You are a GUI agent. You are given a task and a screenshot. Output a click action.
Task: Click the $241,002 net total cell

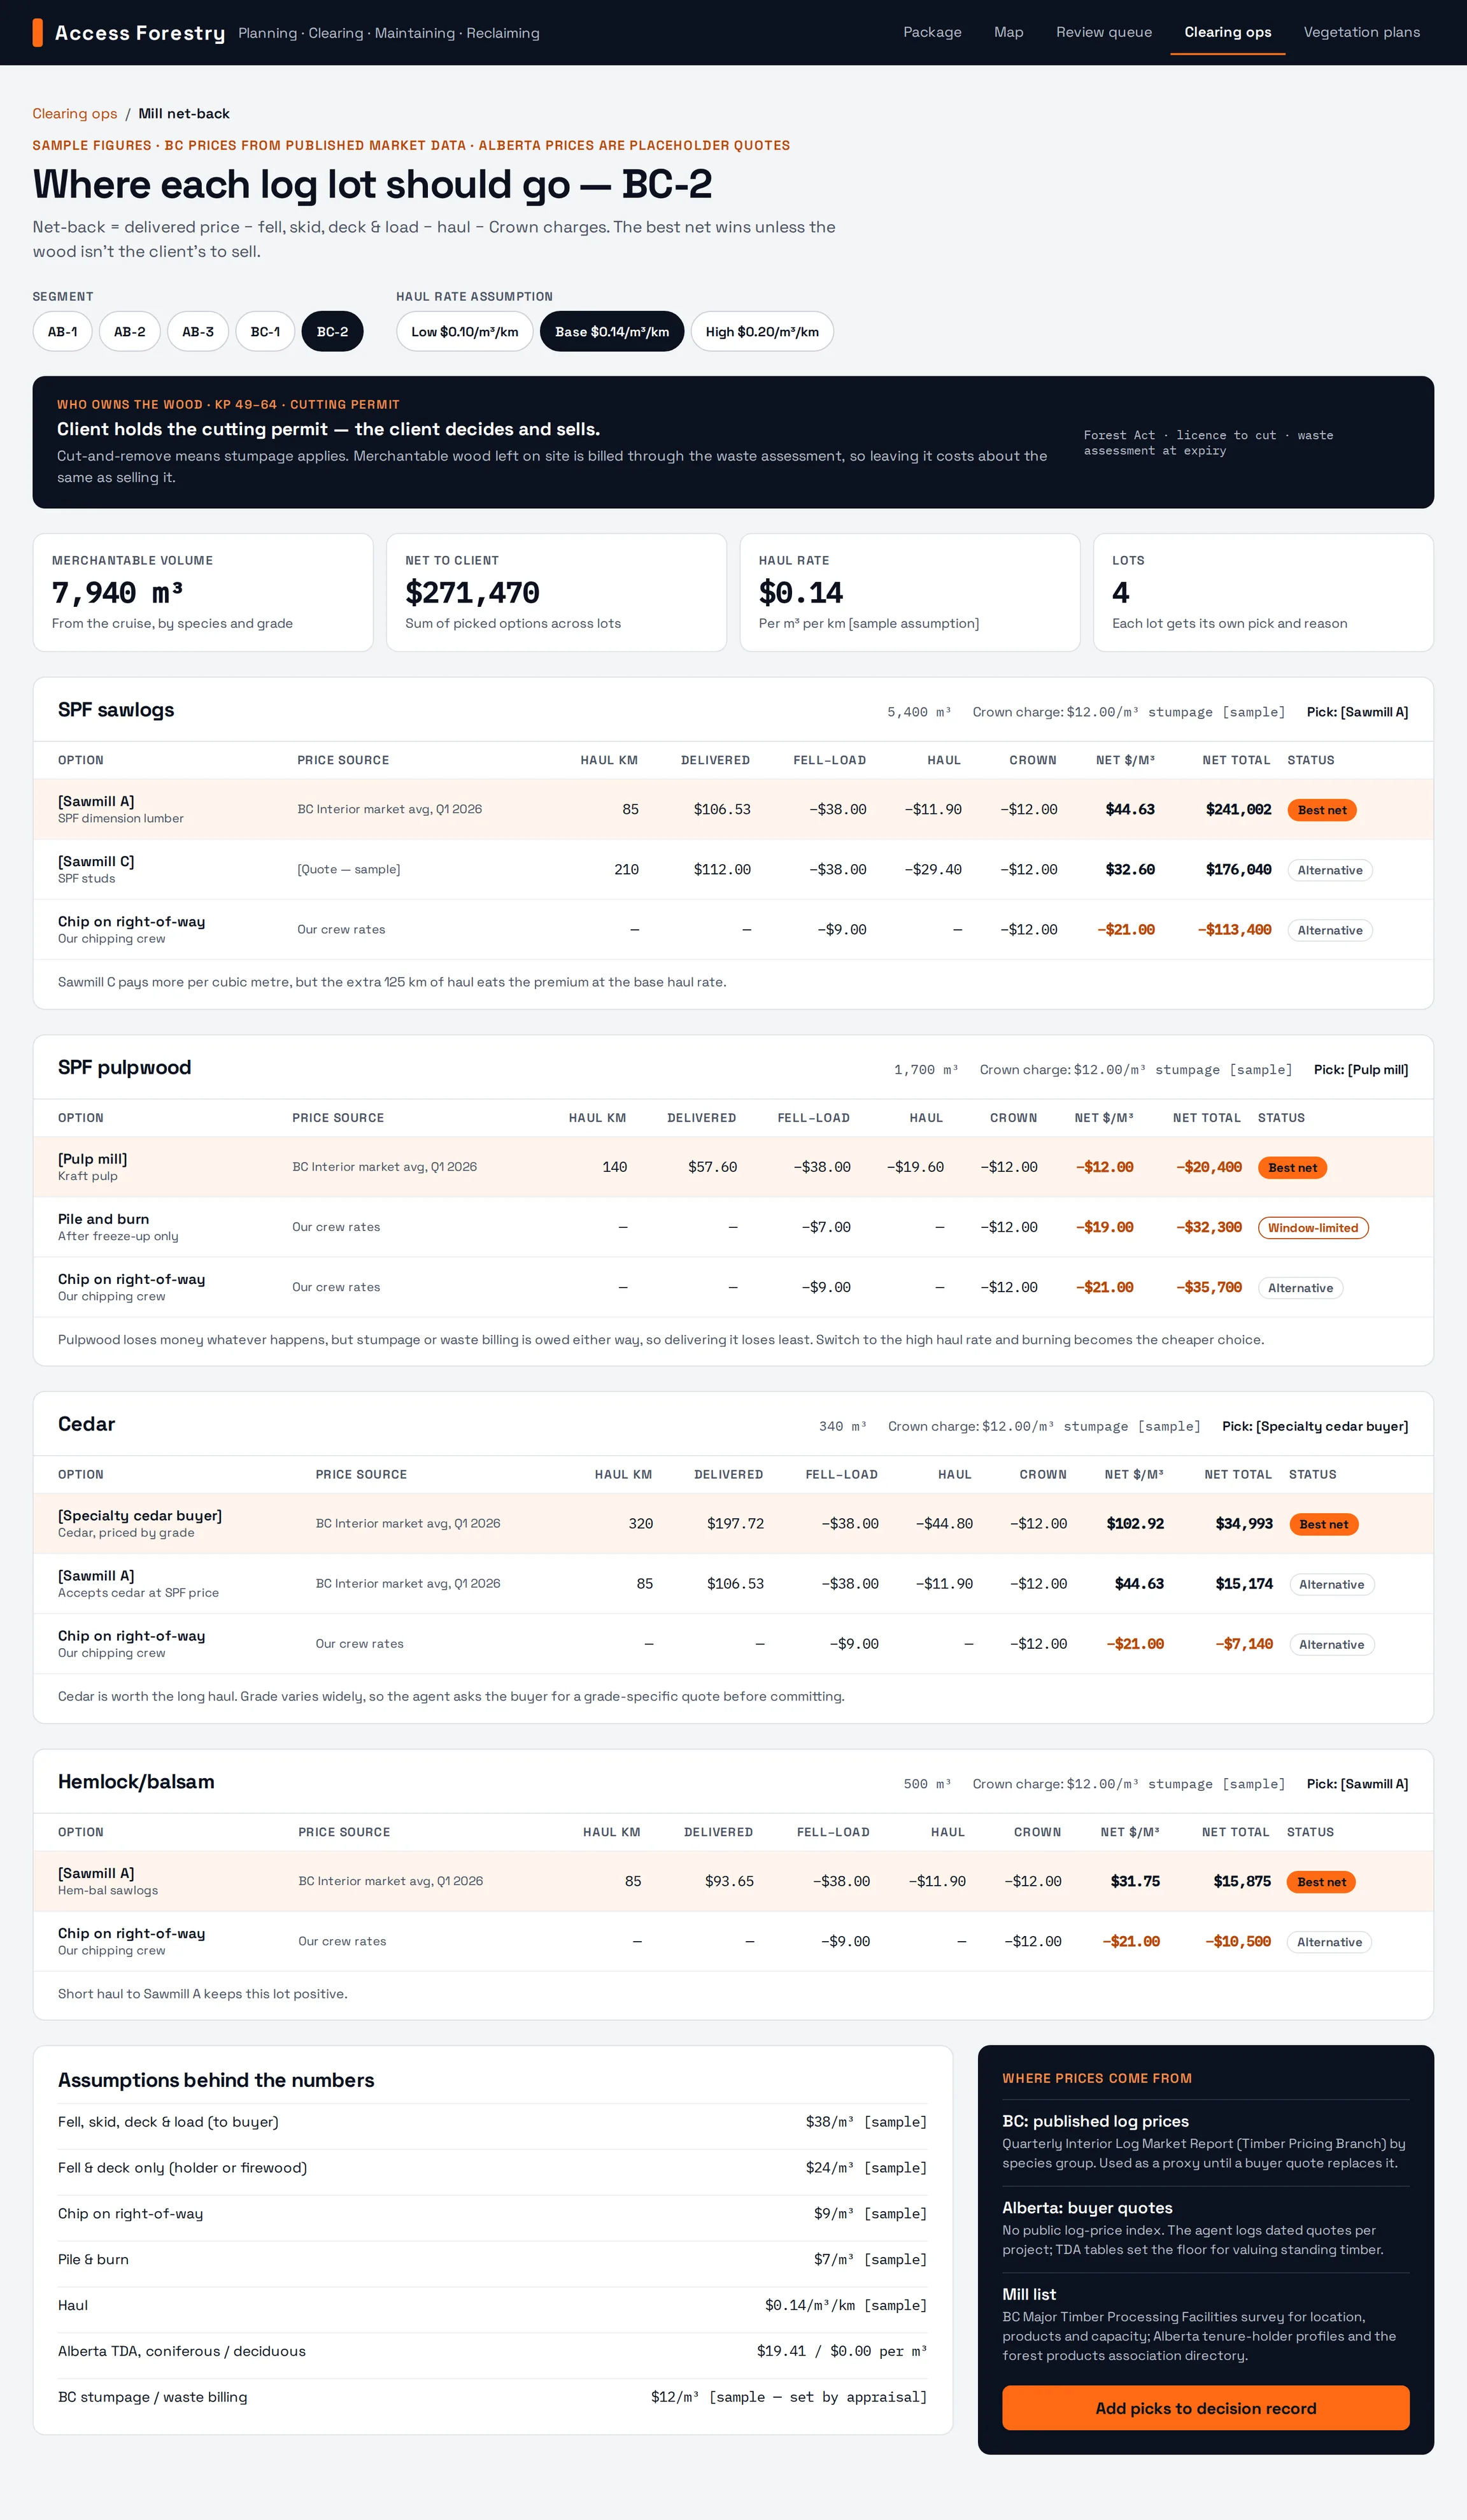1238,809
